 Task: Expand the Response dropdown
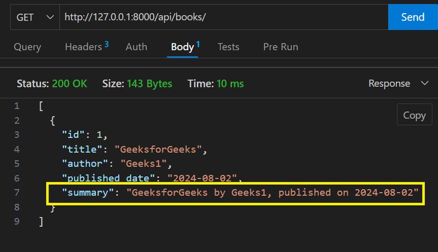(x=398, y=83)
